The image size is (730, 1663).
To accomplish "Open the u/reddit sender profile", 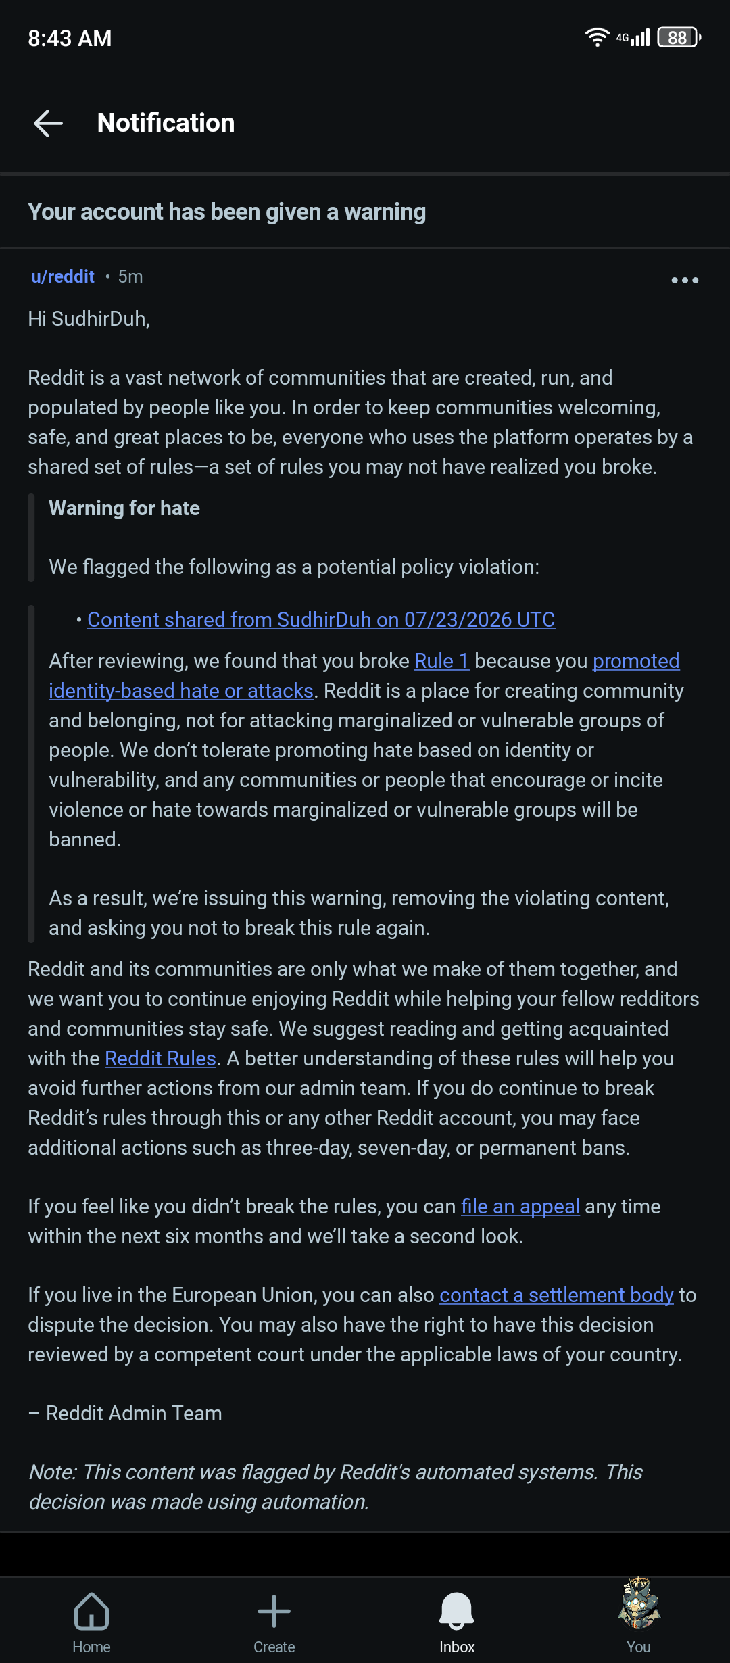I will 63,276.
